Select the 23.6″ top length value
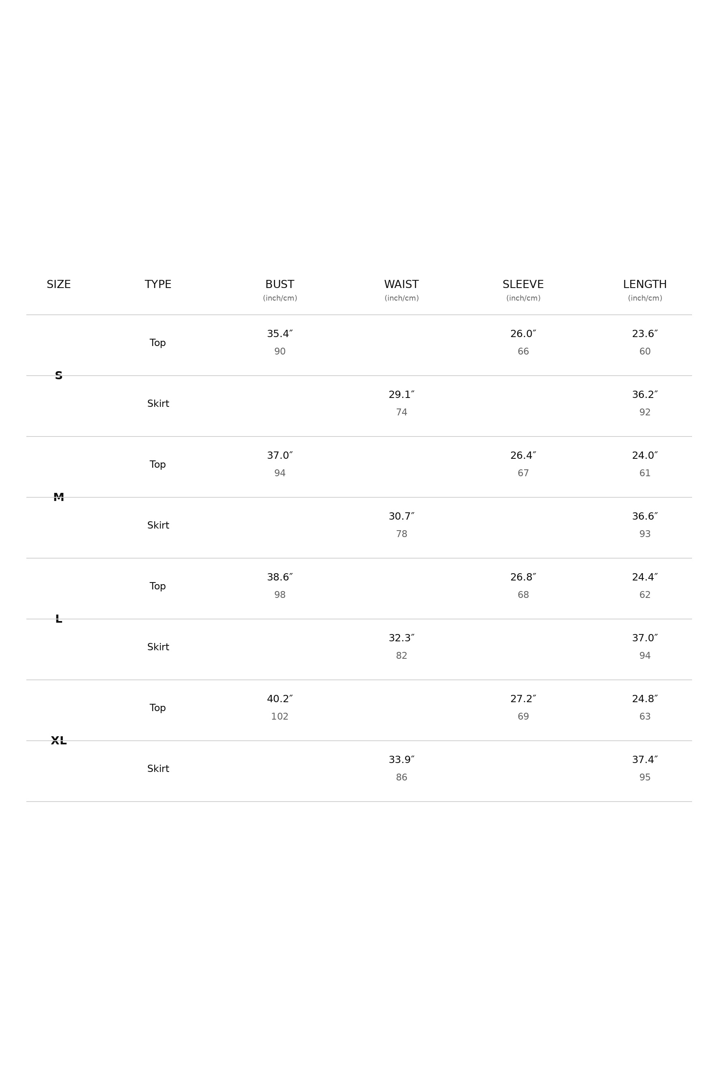Viewport: 718px width, 1077px height. [x=645, y=334]
